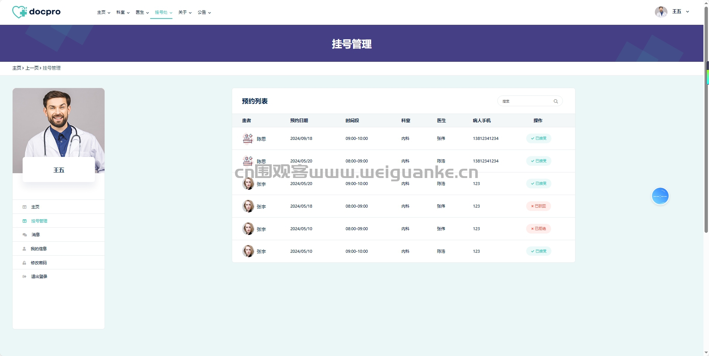Viewport: 709px width, 356px height.
Task: Open the 主页 dropdown in navbar
Action: 104,13
